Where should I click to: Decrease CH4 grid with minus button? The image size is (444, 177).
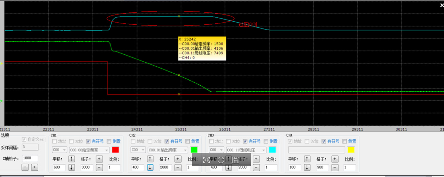click(335, 168)
